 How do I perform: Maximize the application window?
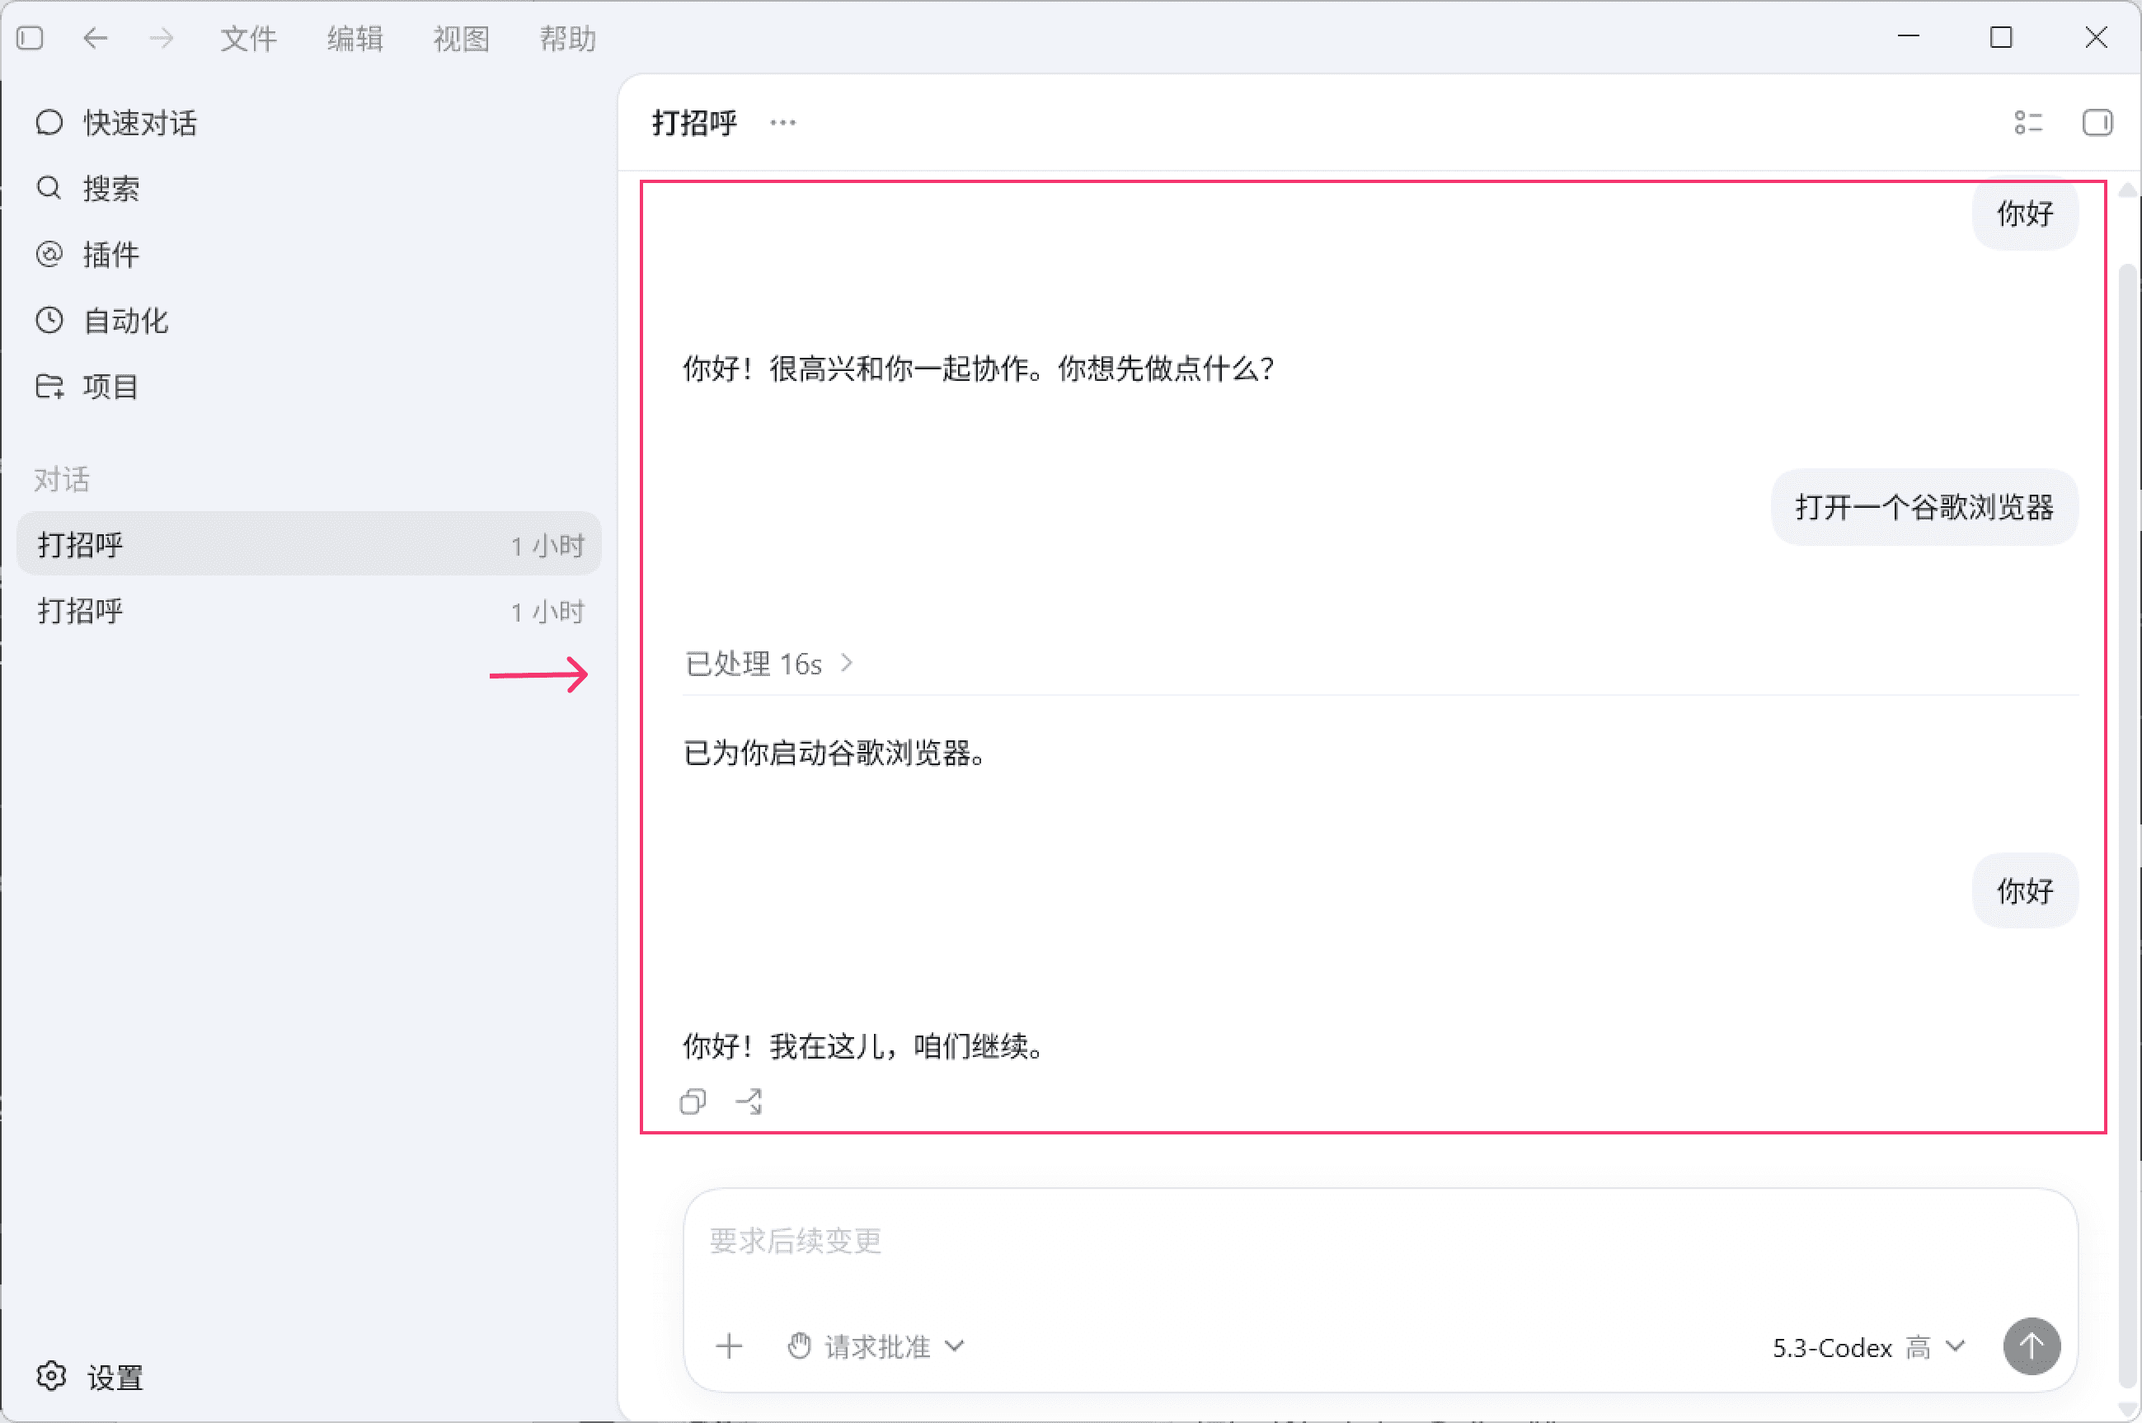pos(2001,37)
